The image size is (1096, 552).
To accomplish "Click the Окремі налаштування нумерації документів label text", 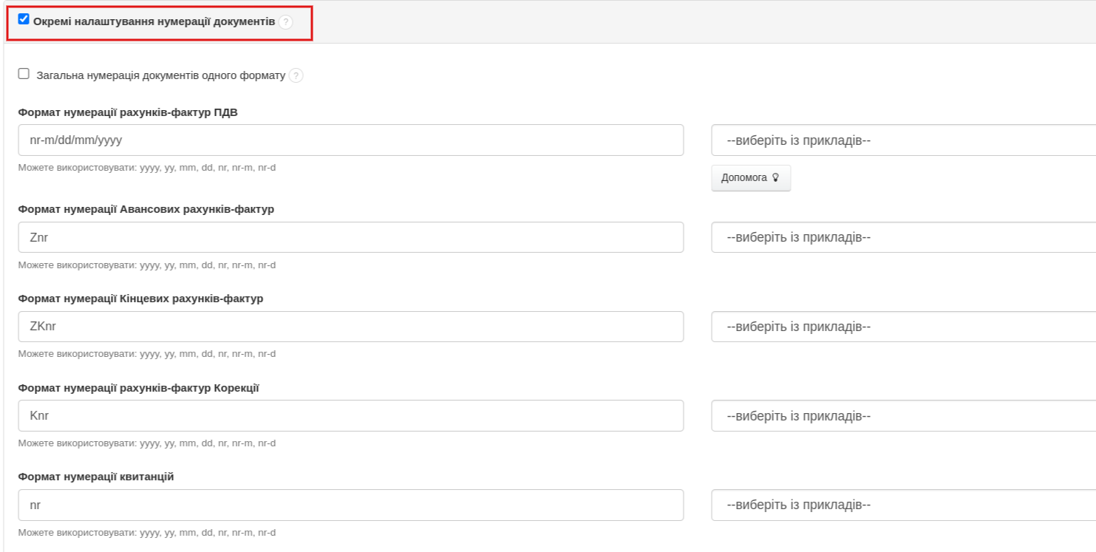I will pyautogui.click(x=154, y=22).
